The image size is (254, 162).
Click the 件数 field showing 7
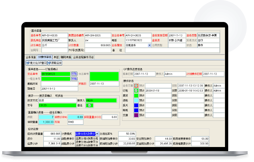pos(46,117)
